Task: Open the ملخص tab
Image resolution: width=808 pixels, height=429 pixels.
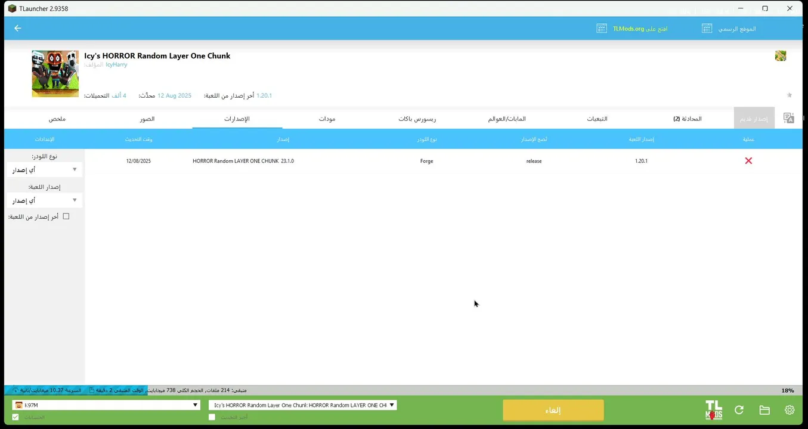Action: (57, 119)
